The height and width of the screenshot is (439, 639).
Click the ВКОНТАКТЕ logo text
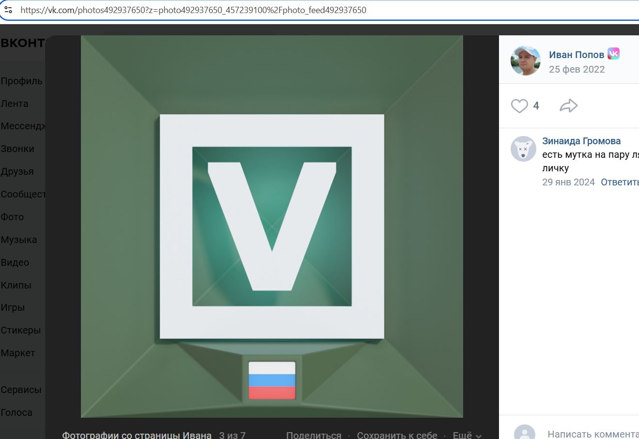23,43
